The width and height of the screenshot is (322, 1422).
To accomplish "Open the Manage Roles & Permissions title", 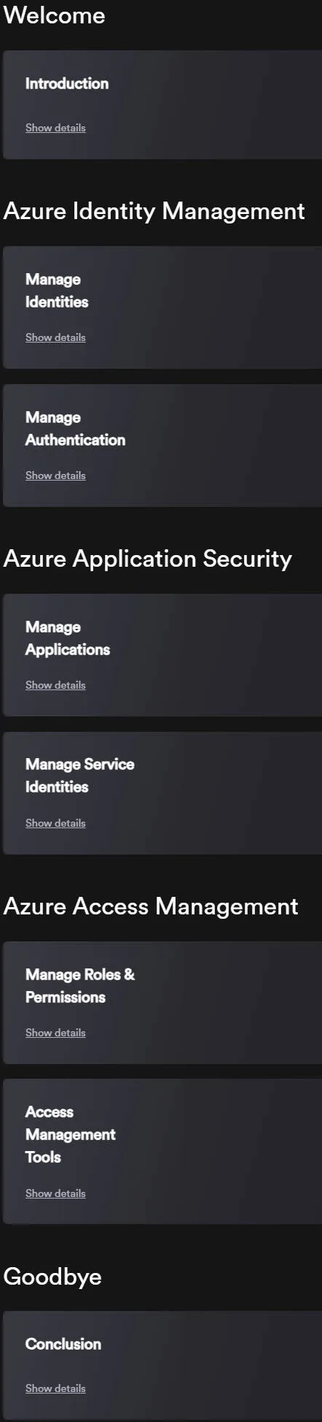I will [x=80, y=986].
